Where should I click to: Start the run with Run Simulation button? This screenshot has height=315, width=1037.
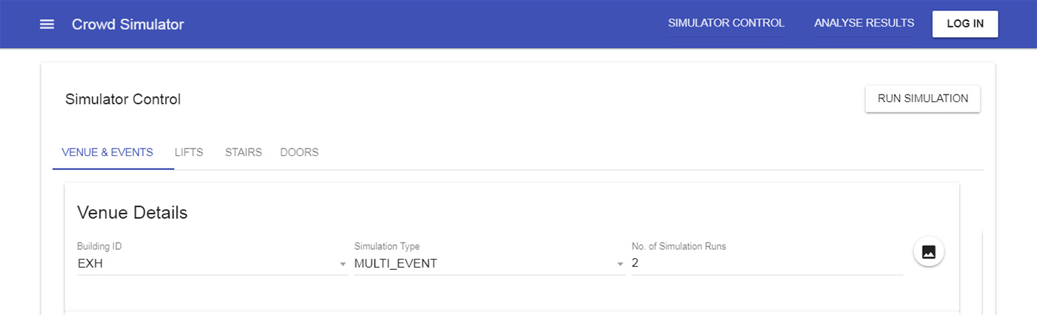coord(923,98)
